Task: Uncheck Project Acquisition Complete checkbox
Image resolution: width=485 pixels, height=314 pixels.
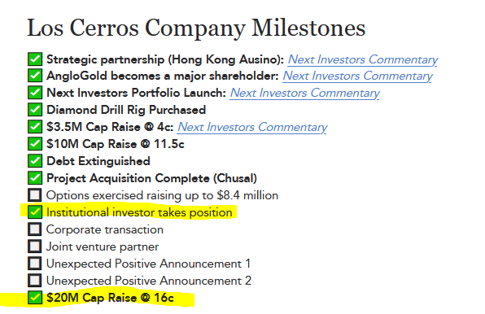Action: (35, 178)
